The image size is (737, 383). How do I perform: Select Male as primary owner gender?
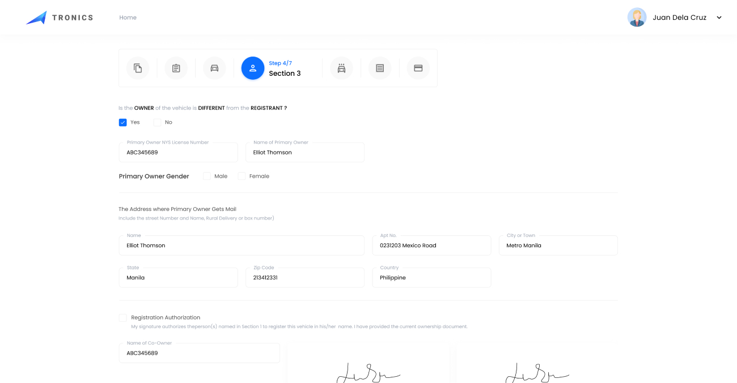pyautogui.click(x=207, y=177)
